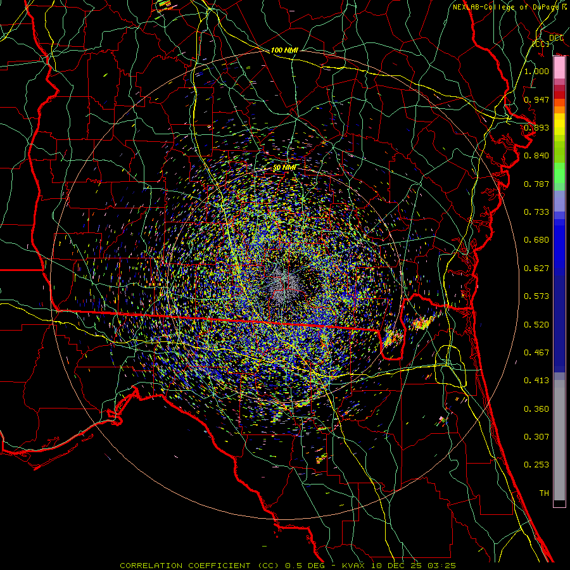Click the 0.307 scale value
Viewport: 570px width, 570px height.
tap(536, 437)
